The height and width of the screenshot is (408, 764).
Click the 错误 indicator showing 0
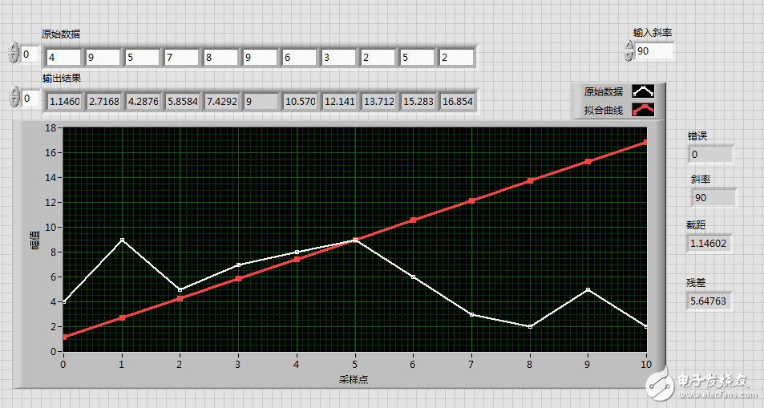pyautogui.click(x=710, y=155)
